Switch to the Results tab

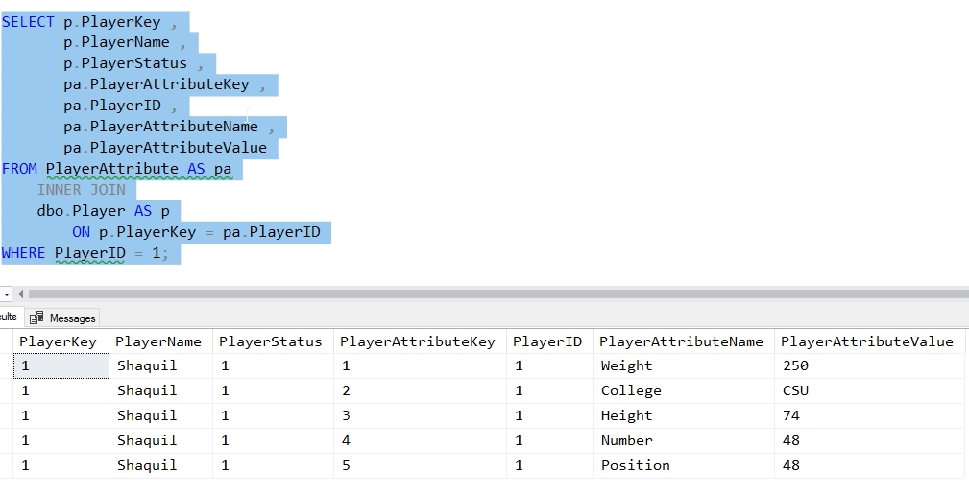click(9, 317)
